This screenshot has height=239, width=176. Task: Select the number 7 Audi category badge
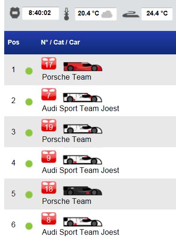click(49, 94)
